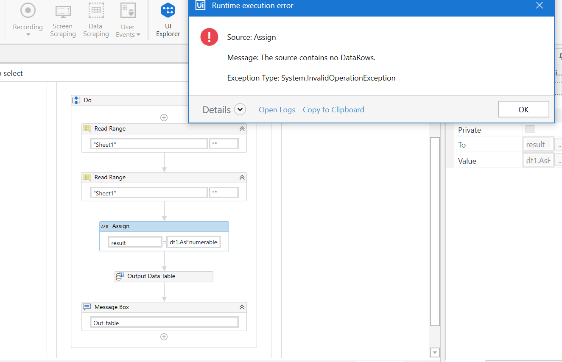This screenshot has width=562, height=362.
Task: Click the Do sequence header icon
Action: (x=76, y=100)
